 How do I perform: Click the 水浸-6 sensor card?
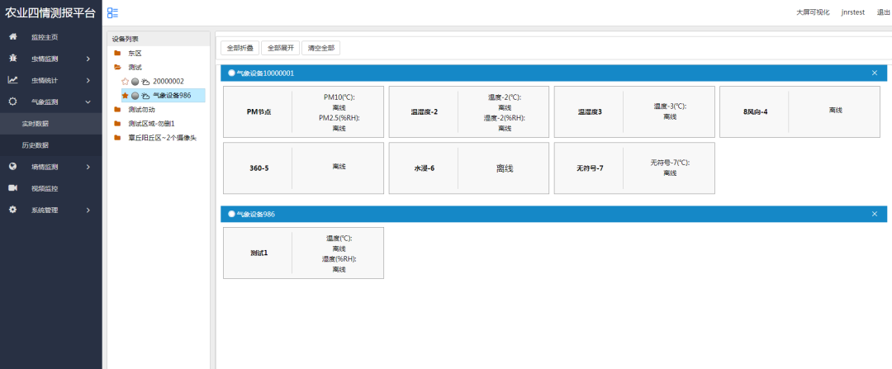(469, 168)
